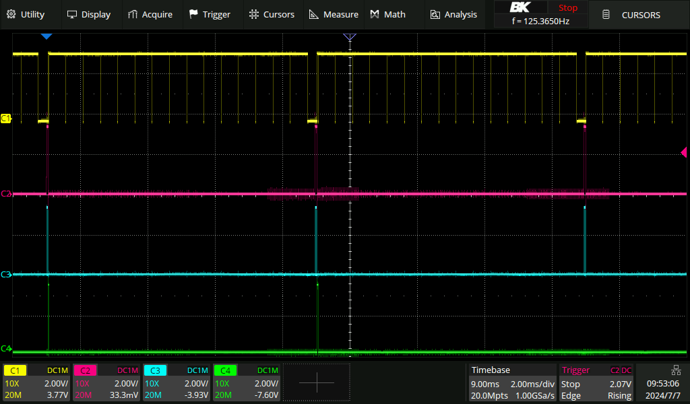Open the Trigger settings box
Viewport: 690px width, 404px height.
tap(596, 382)
